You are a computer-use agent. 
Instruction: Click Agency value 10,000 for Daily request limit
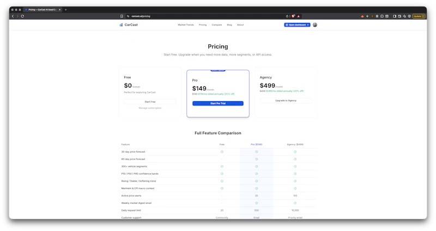point(295,210)
